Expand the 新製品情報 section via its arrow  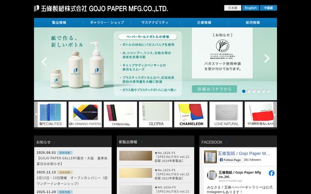pos(141,142)
